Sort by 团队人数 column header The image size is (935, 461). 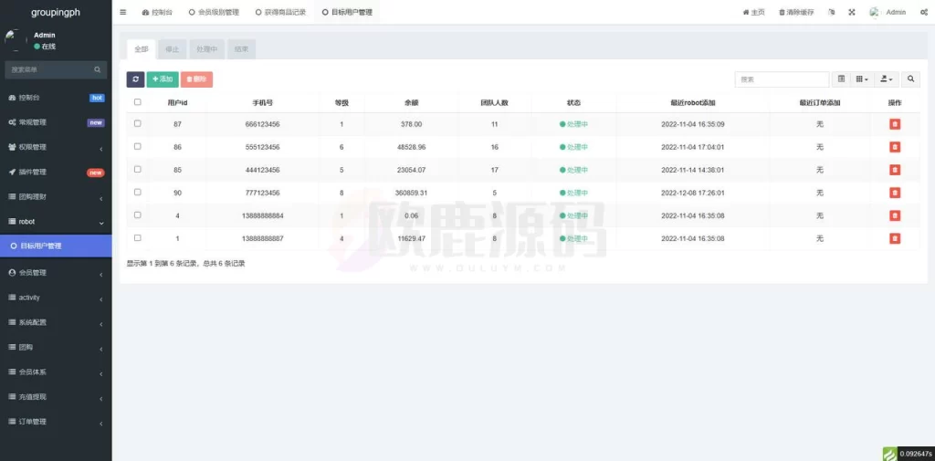point(494,102)
